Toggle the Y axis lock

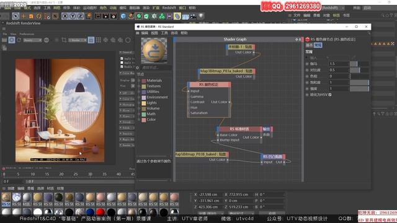click(x=73, y=16)
